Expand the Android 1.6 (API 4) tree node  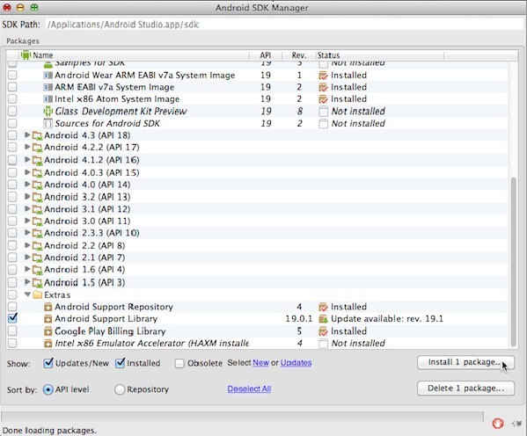pyautogui.click(x=27, y=269)
